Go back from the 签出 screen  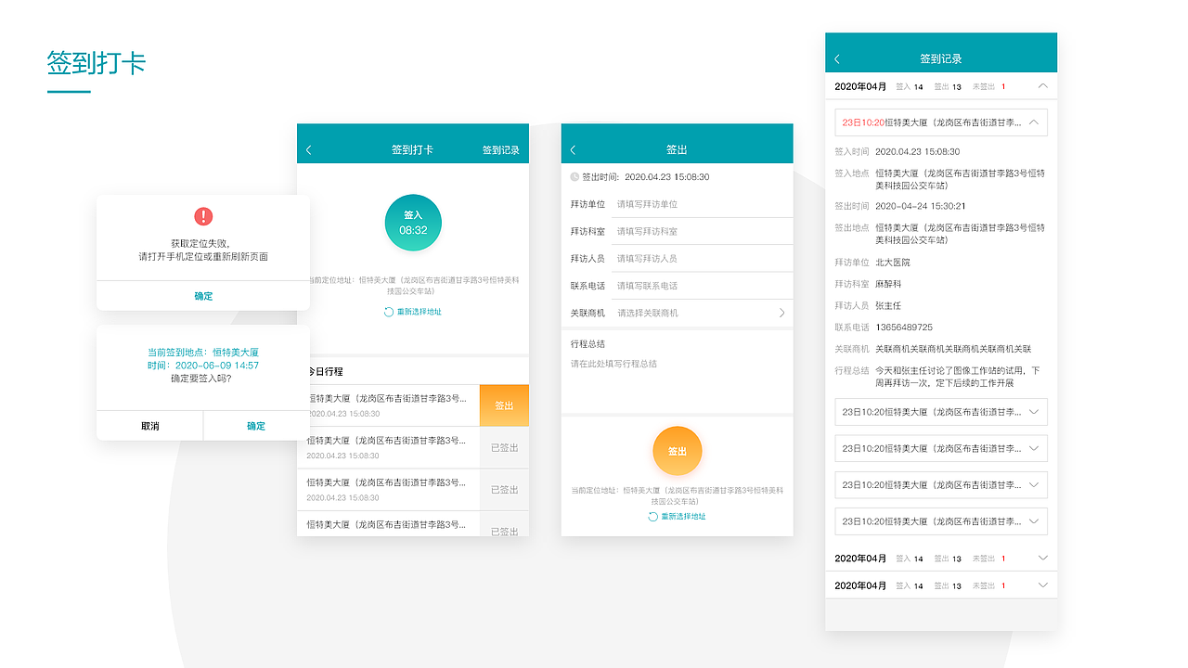click(573, 149)
